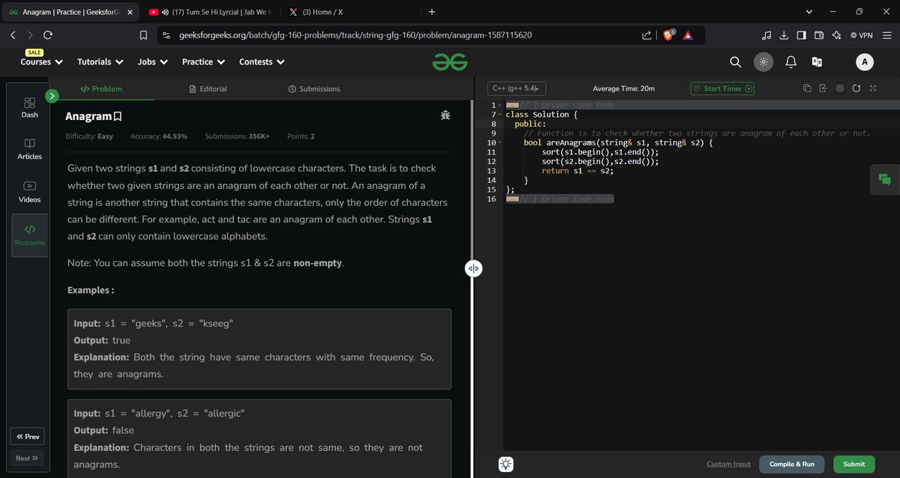Expand sidebar using green arrow button
Screen dimensions: 900x478
[52, 96]
